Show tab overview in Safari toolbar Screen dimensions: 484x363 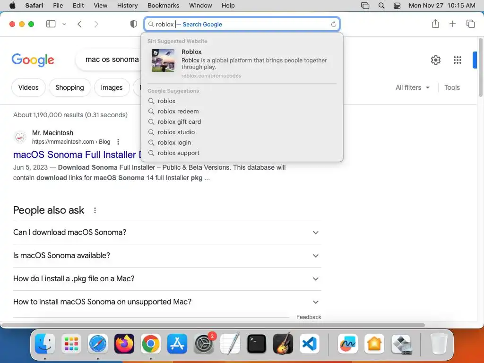[470, 24]
